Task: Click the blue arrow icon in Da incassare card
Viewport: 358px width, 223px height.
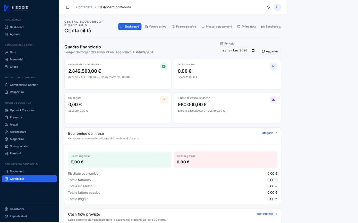Action: (273, 66)
